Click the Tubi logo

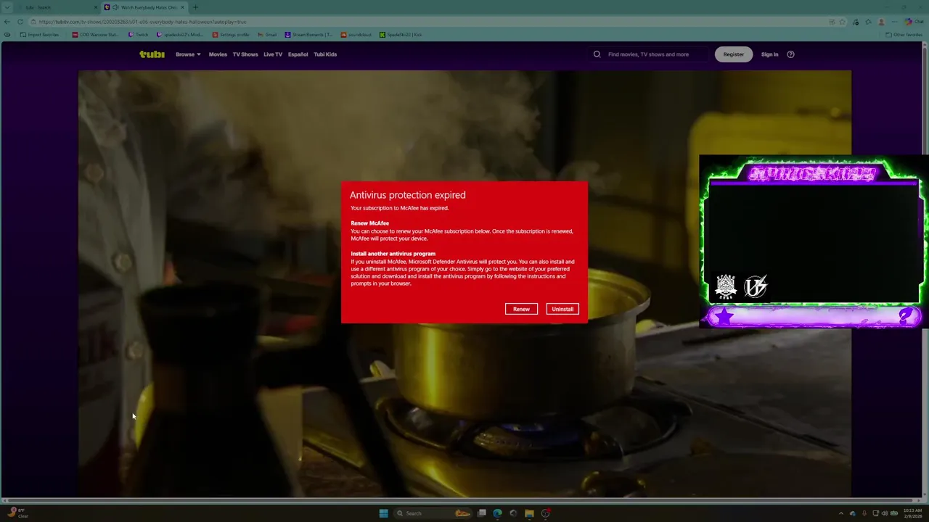coord(152,54)
